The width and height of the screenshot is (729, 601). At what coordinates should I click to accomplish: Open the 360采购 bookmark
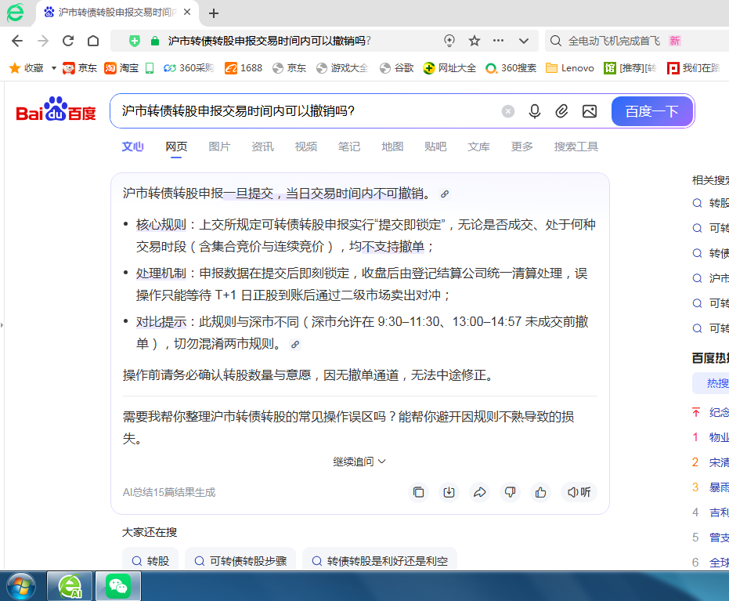[188, 68]
